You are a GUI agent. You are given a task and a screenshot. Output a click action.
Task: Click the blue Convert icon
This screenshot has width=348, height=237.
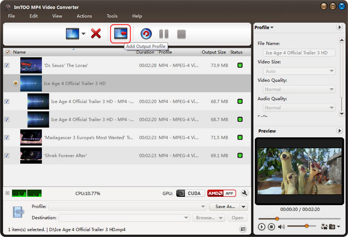[146, 34]
